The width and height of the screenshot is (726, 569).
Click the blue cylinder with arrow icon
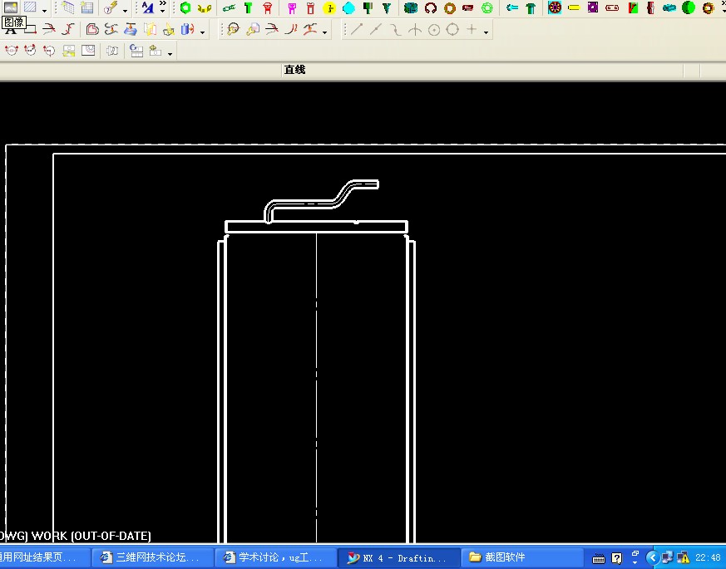point(187,30)
